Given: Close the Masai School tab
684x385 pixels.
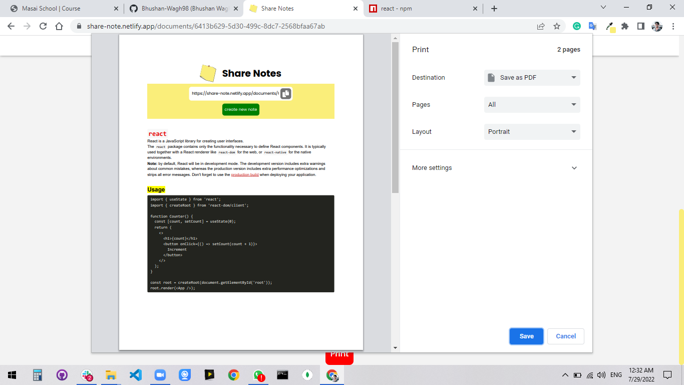Looking at the screenshot, I should [116, 9].
